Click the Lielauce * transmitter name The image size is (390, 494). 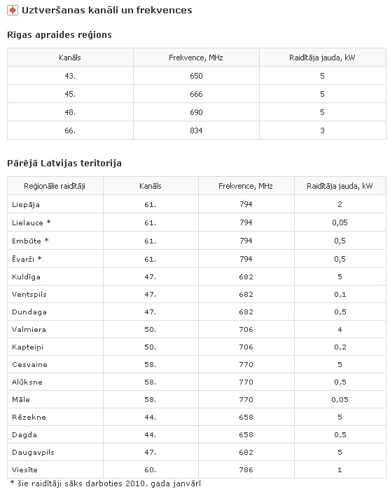click(31, 222)
